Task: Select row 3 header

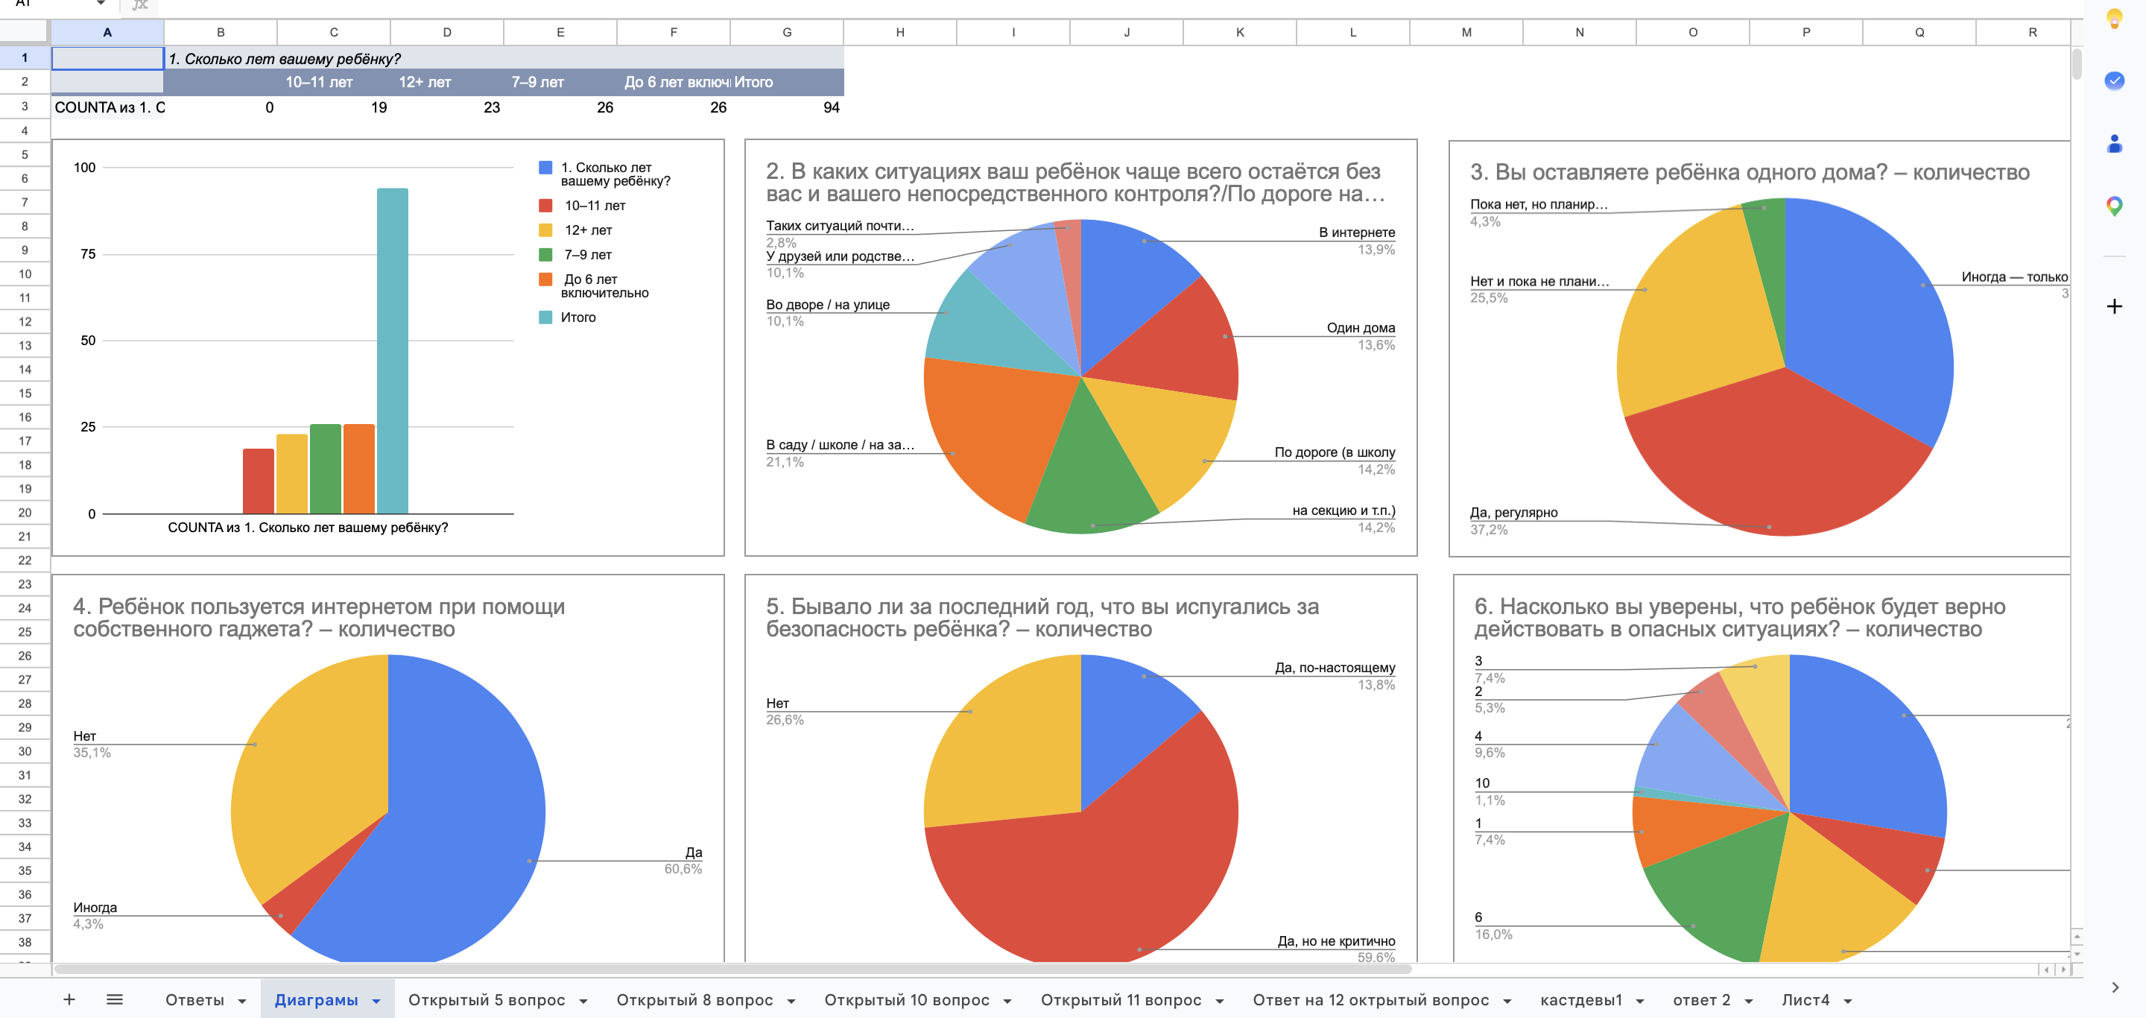Action: coord(25,107)
